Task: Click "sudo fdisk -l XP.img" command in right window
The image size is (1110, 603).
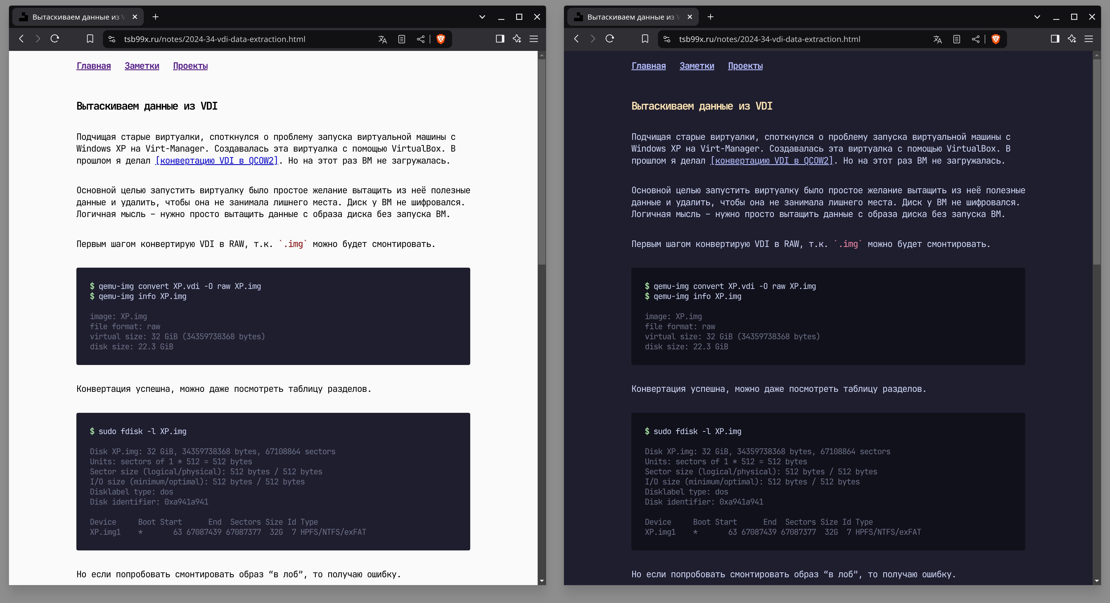Action: click(698, 431)
